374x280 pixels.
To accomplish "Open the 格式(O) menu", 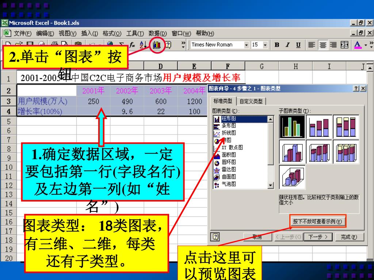I will pyautogui.click(x=112, y=33).
